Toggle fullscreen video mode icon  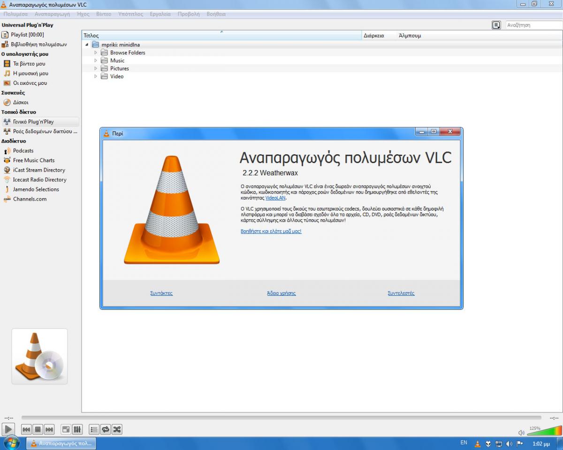66,429
